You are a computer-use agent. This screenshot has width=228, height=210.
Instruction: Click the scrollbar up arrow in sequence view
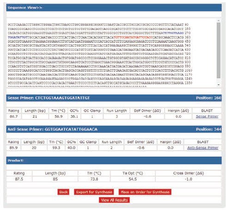tap(218, 20)
